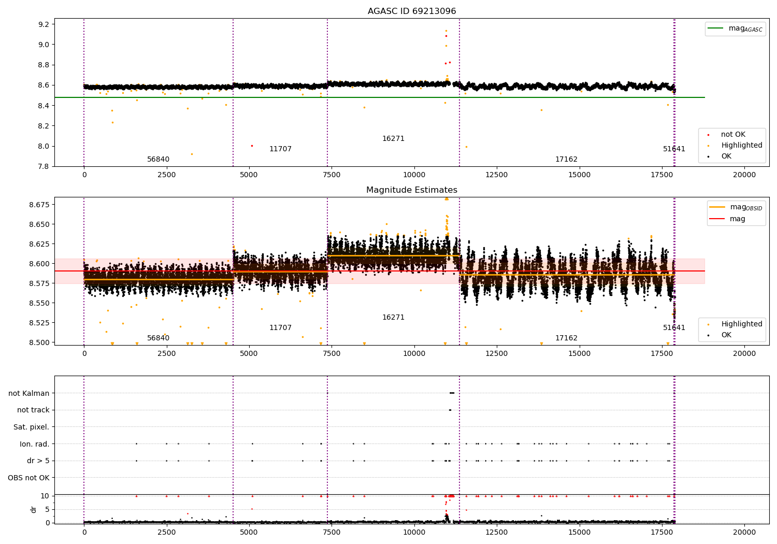Click the 'not track' flag marker near 11000
This screenshot has height=544, width=777.
(x=450, y=410)
